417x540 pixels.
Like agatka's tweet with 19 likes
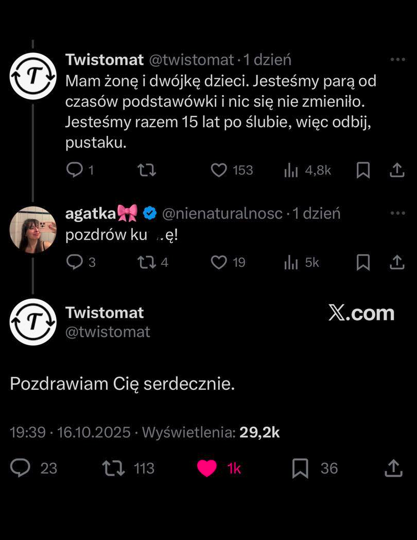point(219,262)
